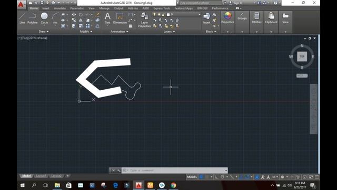This screenshot has height=190, width=337.
Task: Toggle Polar tracking in status bar
Action: pos(222,177)
